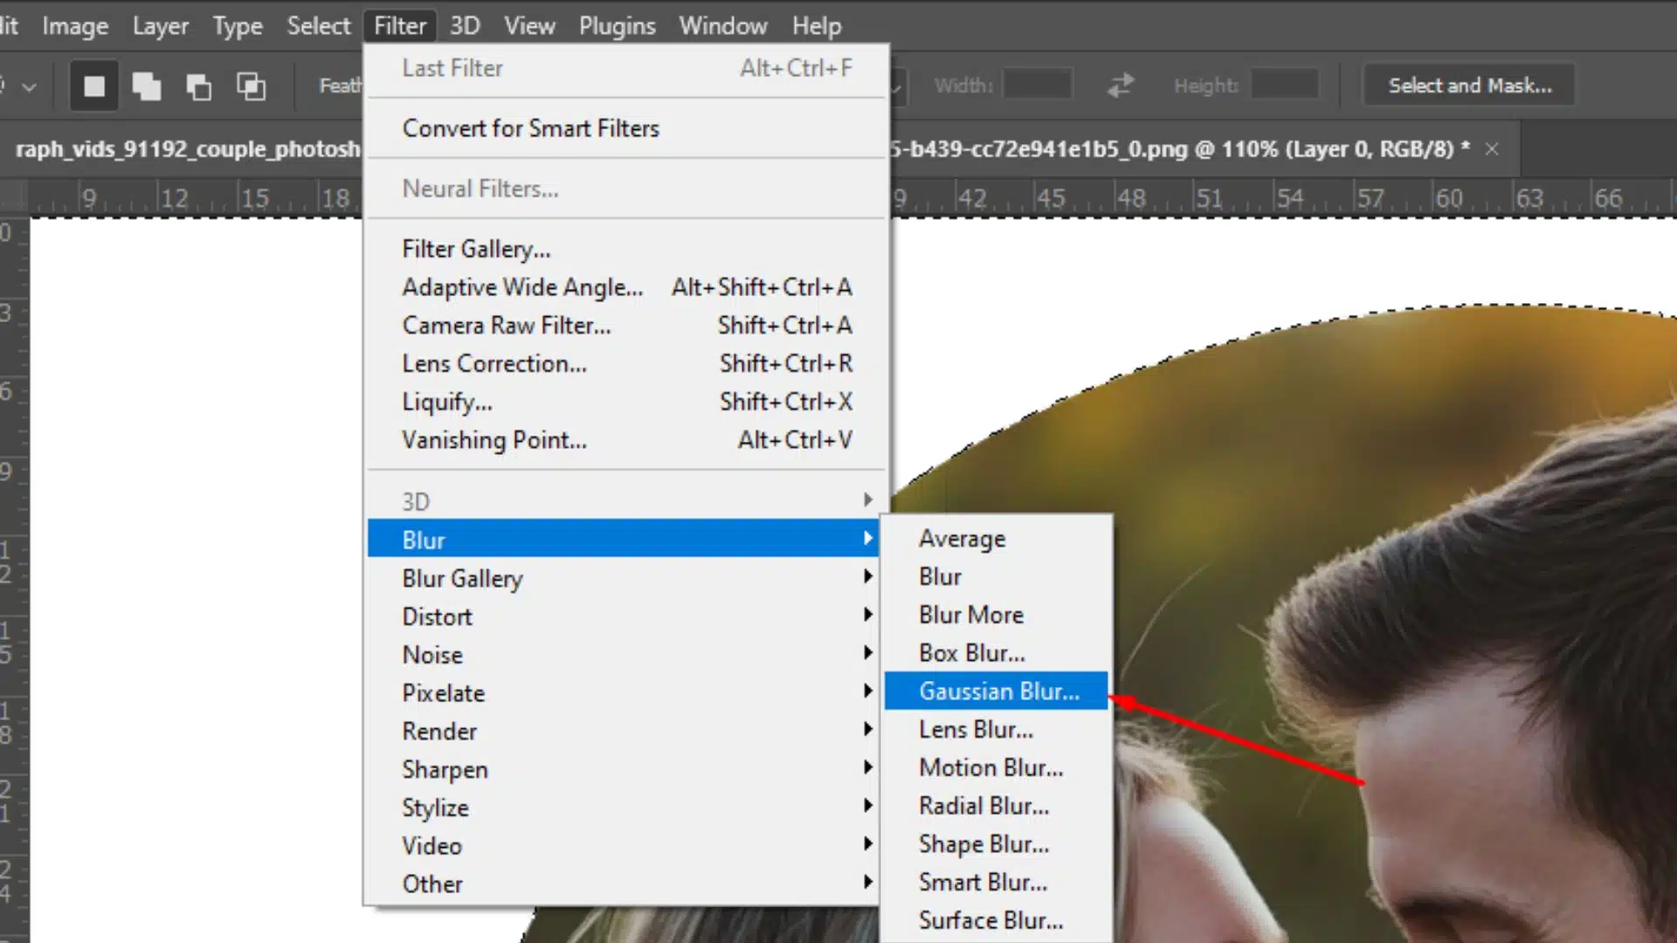Click the Width input field
1677x943 pixels.
(1038, 86)
